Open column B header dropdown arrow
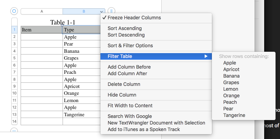The width and height of the screenshot is (280, 139). 101,11
